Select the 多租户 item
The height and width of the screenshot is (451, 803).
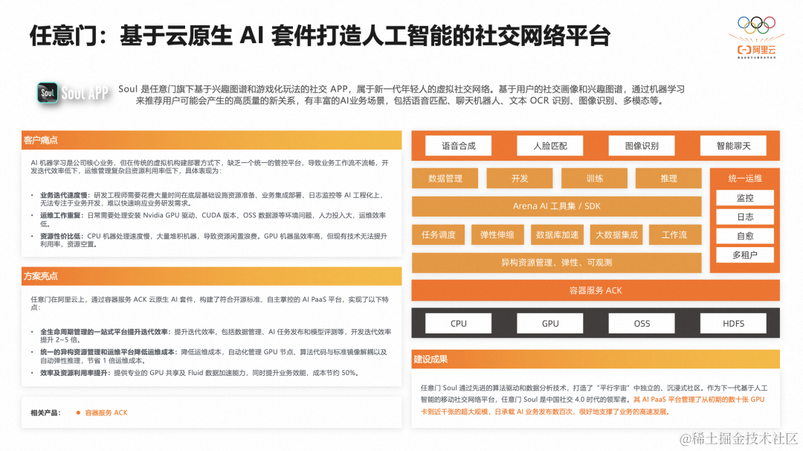[745, 255]
